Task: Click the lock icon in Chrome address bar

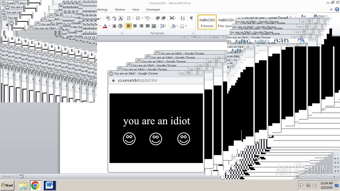Action: click(x=113, y=80)
